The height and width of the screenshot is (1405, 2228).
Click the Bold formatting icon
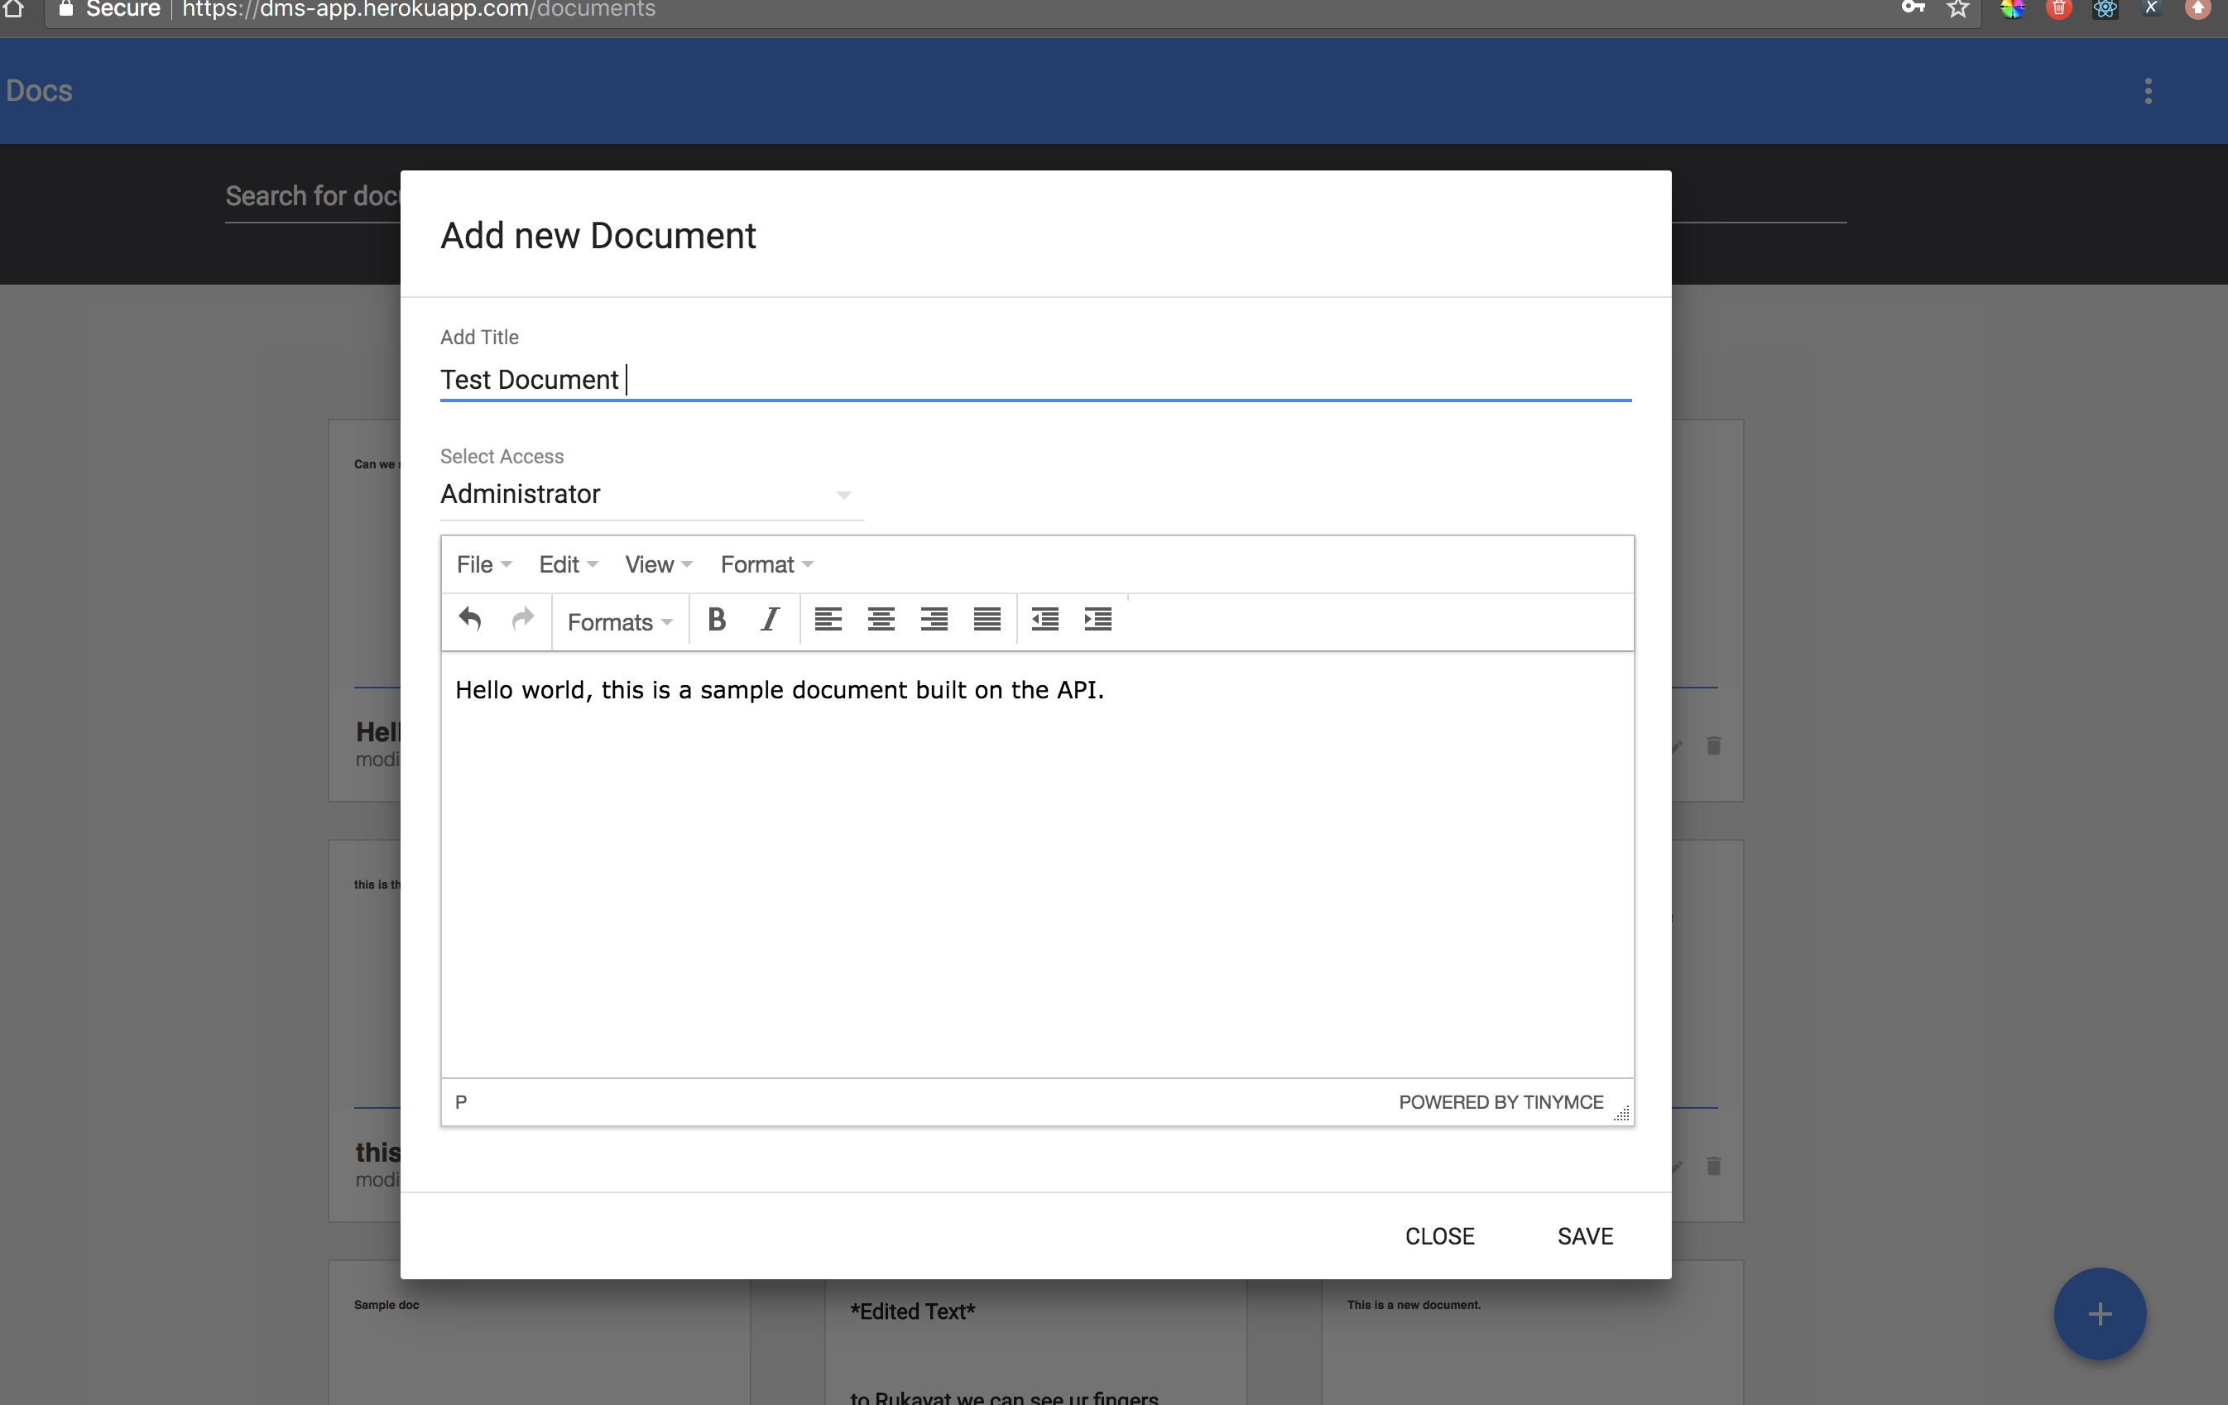719,620
